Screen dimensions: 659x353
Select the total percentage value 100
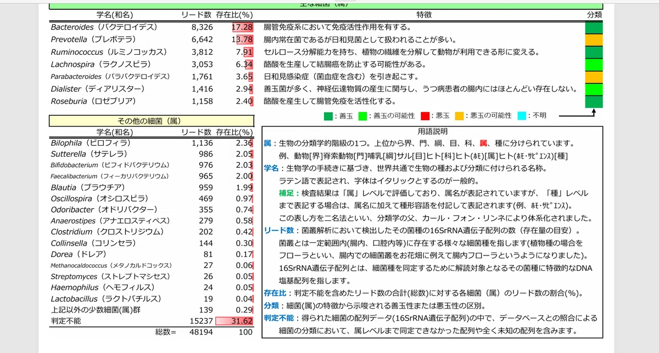coord(245,332)
